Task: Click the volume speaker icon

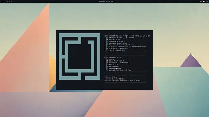Action: pos(204,1)
